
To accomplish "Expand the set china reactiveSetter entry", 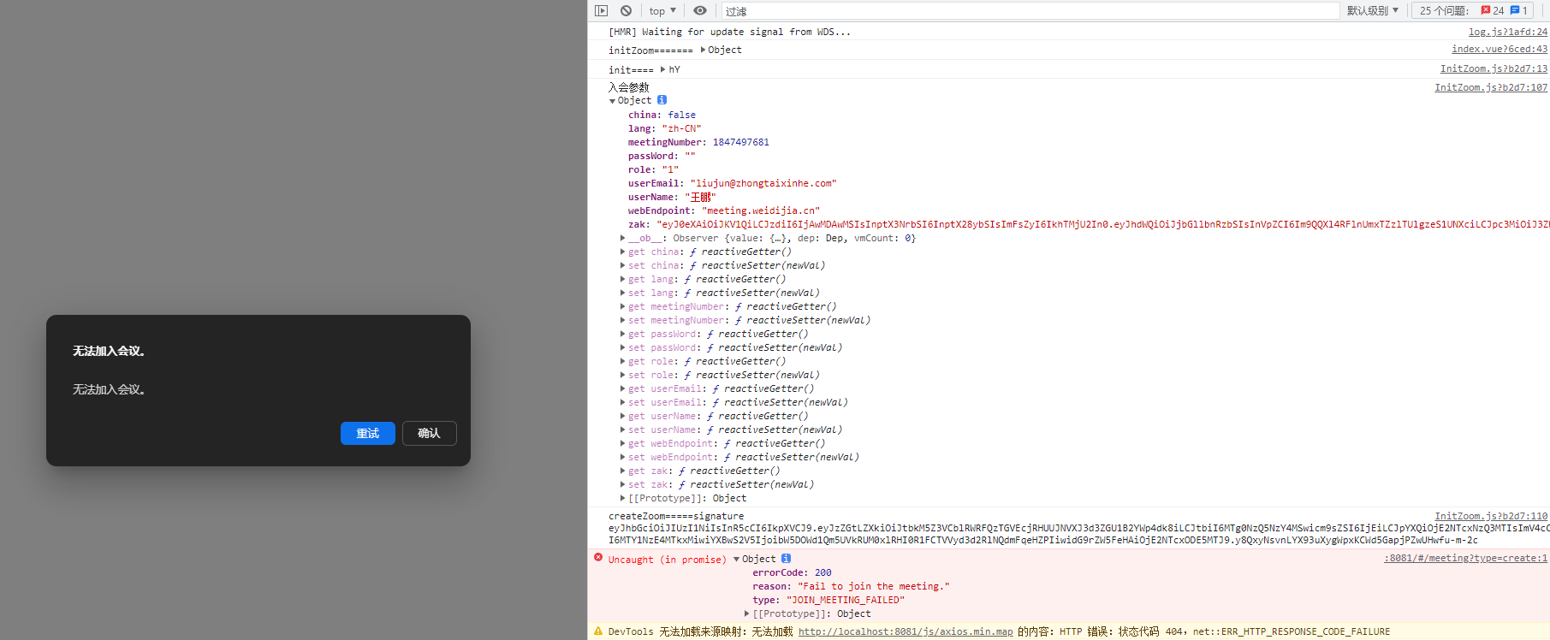I will pyautogui.click(x=622, y=265).
